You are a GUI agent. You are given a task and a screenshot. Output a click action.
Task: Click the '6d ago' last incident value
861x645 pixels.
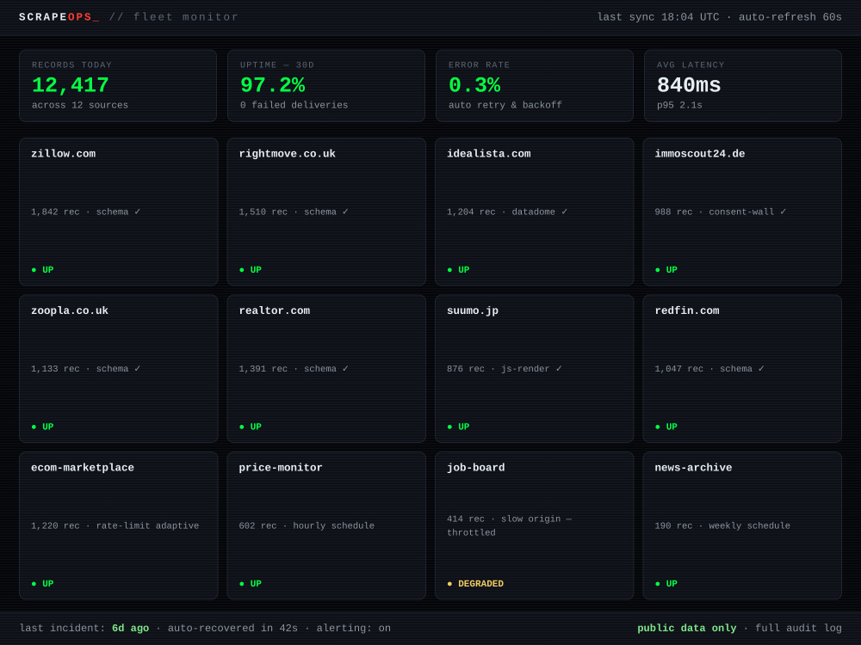pyautogui.click(x=131, y=628)
